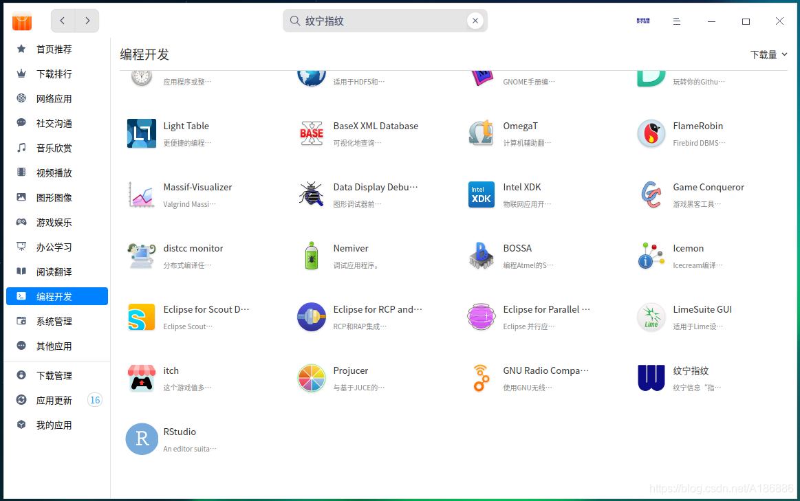This screenshot has height=501, width=800.
Task: Select 网络应用 category
Action: (x=57, y=99)
